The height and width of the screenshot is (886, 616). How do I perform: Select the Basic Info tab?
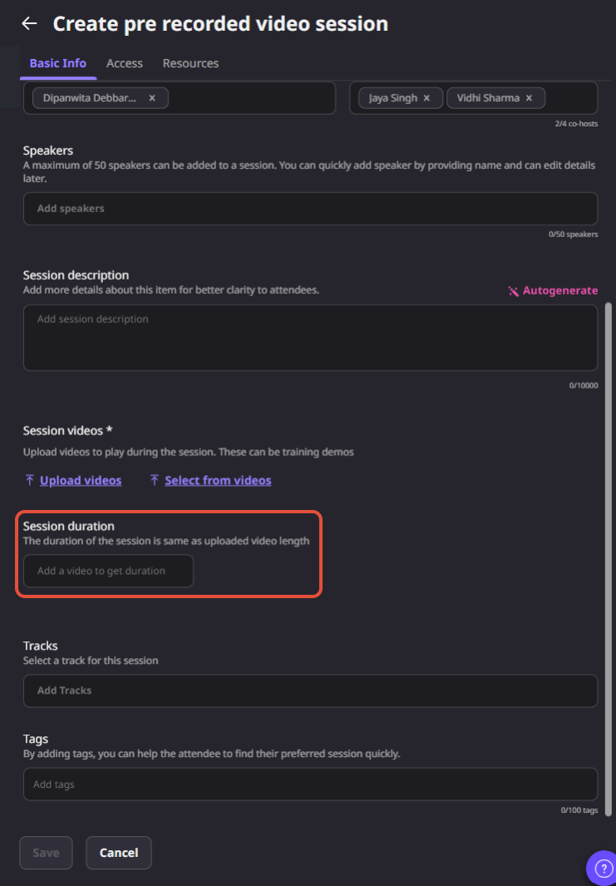[x=58, y=63]
